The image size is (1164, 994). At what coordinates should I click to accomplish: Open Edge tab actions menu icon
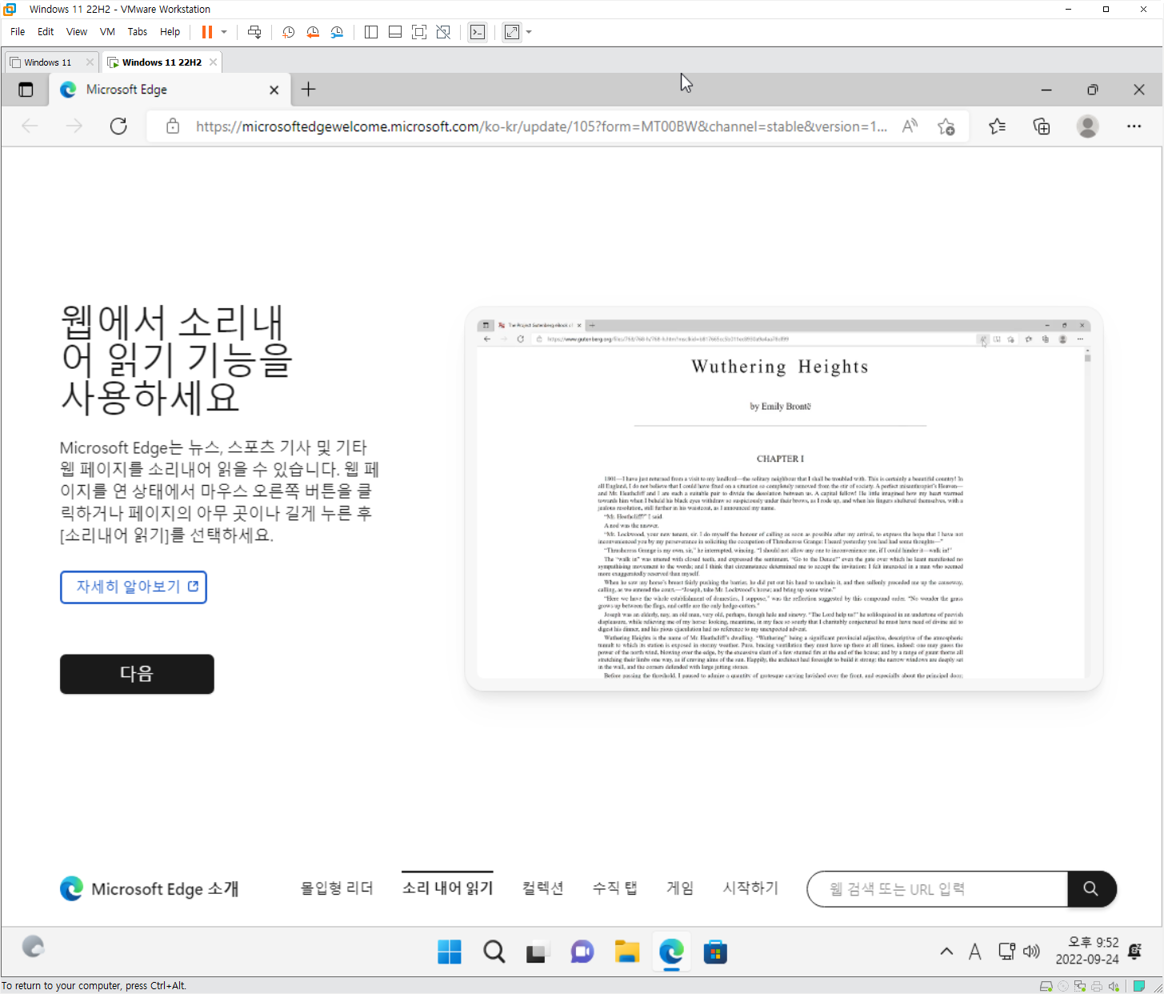click(x=26, y=90)
